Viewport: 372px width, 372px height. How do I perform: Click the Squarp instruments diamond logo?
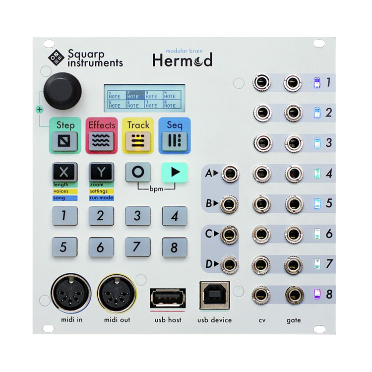[56, 57]
